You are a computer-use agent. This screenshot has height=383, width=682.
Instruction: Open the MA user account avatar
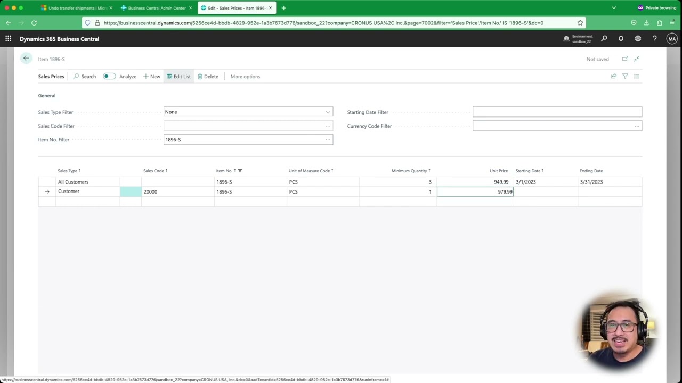point(672,39)
